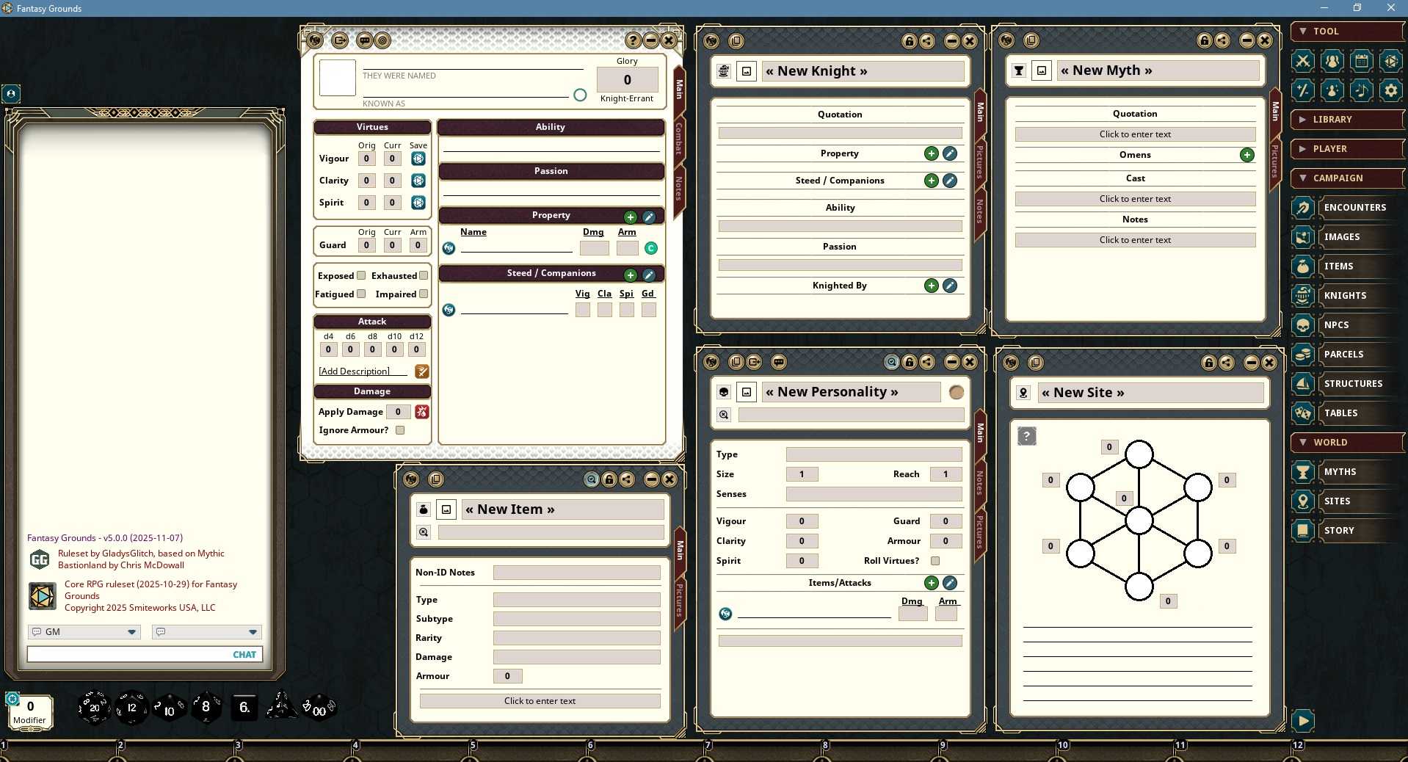Open Knights icon in sidebar
1408x762 pixels.
coord(1303,296)
